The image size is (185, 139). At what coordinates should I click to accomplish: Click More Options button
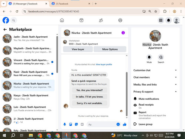click(110, 49)
